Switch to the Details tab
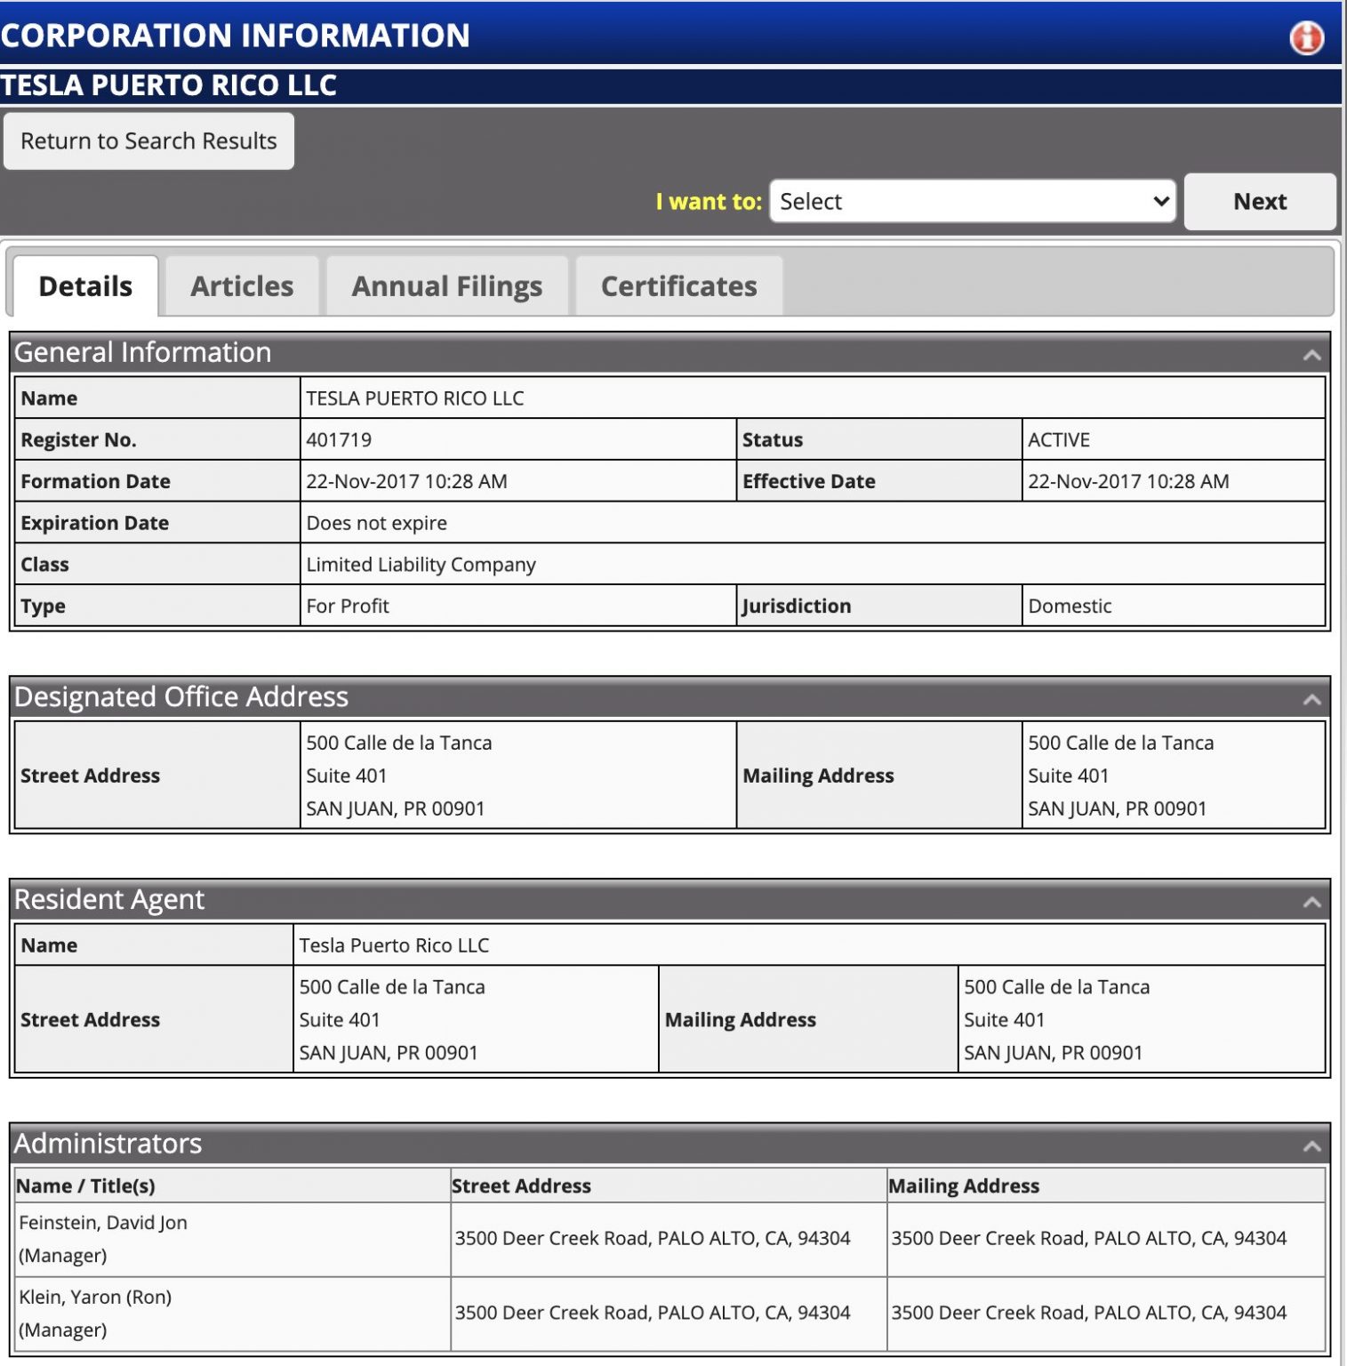 85,285
